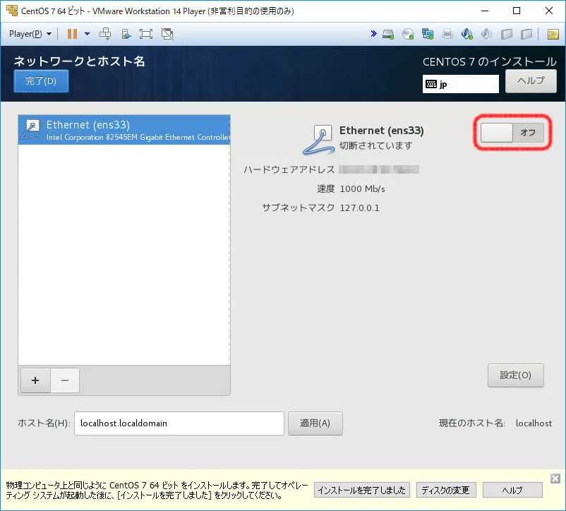Screen dimensions: 566x511
Task: Click the CENTOS 7 のインストール title
Action: click(490, 61)
